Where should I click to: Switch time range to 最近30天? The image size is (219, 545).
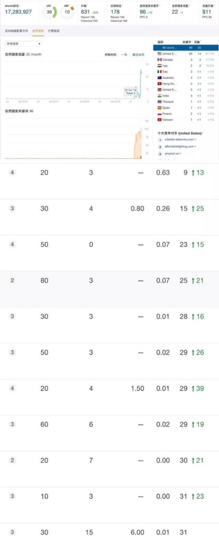click(x=138, y=55)
